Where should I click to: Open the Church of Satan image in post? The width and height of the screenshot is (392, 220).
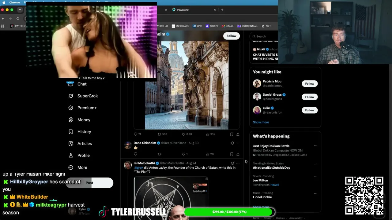coord(171,198)
